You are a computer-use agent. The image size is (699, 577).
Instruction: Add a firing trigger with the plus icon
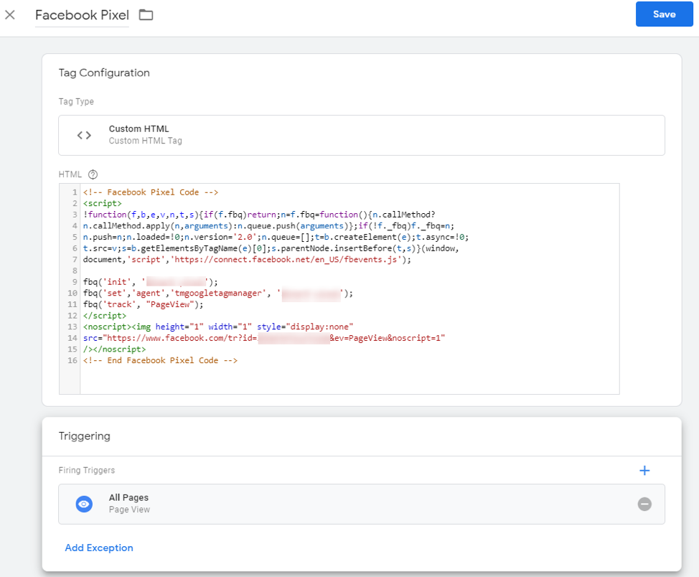(644, 471)
